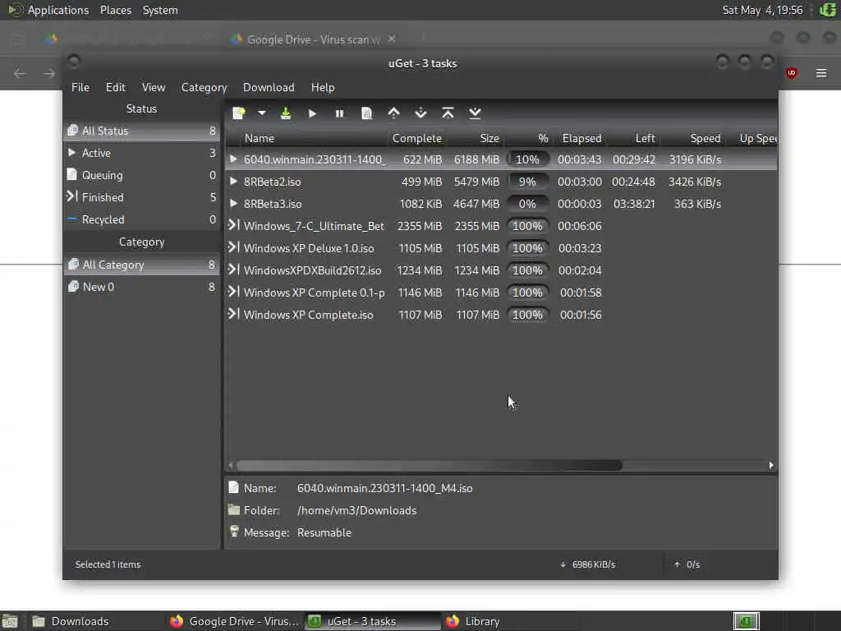
Task: Select WindowsXPDXBuild2612.iso row
Action: click(501, 270)
